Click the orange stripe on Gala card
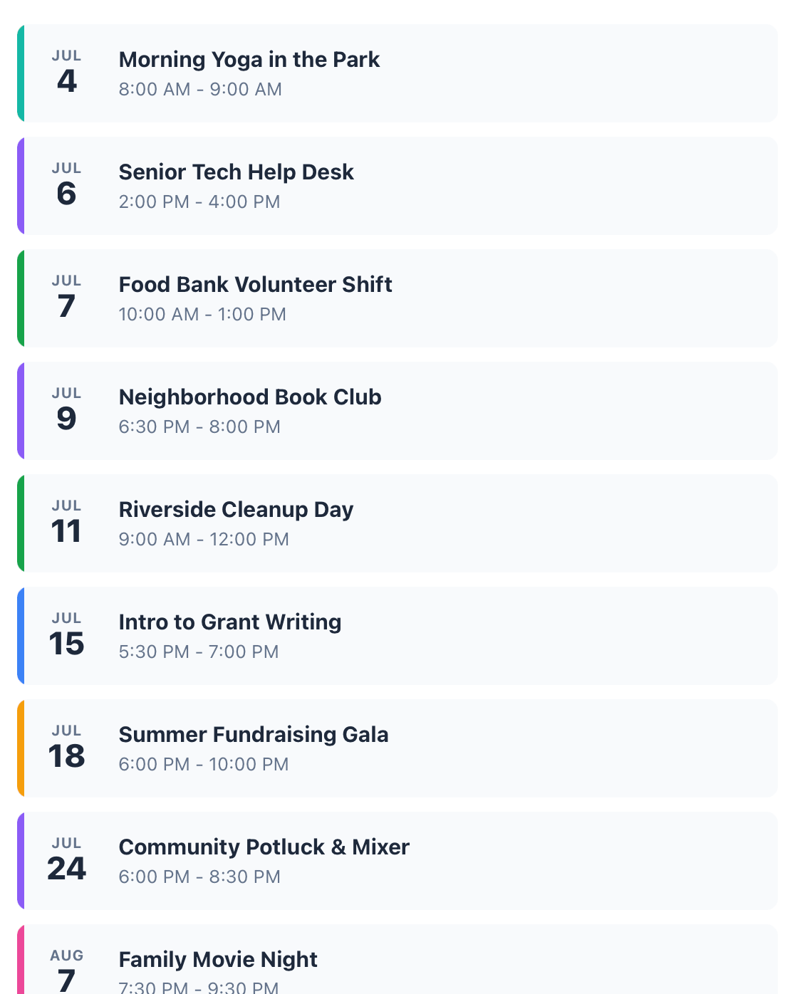This screenshot has width=795, height=994. pos(21,748)
